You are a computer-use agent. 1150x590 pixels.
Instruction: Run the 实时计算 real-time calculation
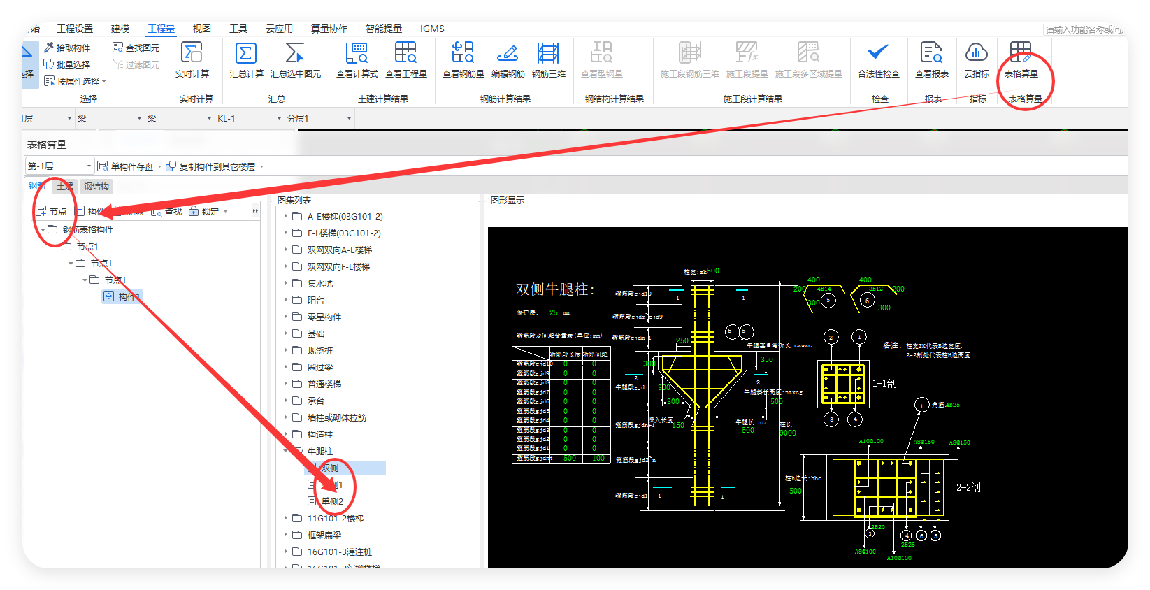(192, 60)
